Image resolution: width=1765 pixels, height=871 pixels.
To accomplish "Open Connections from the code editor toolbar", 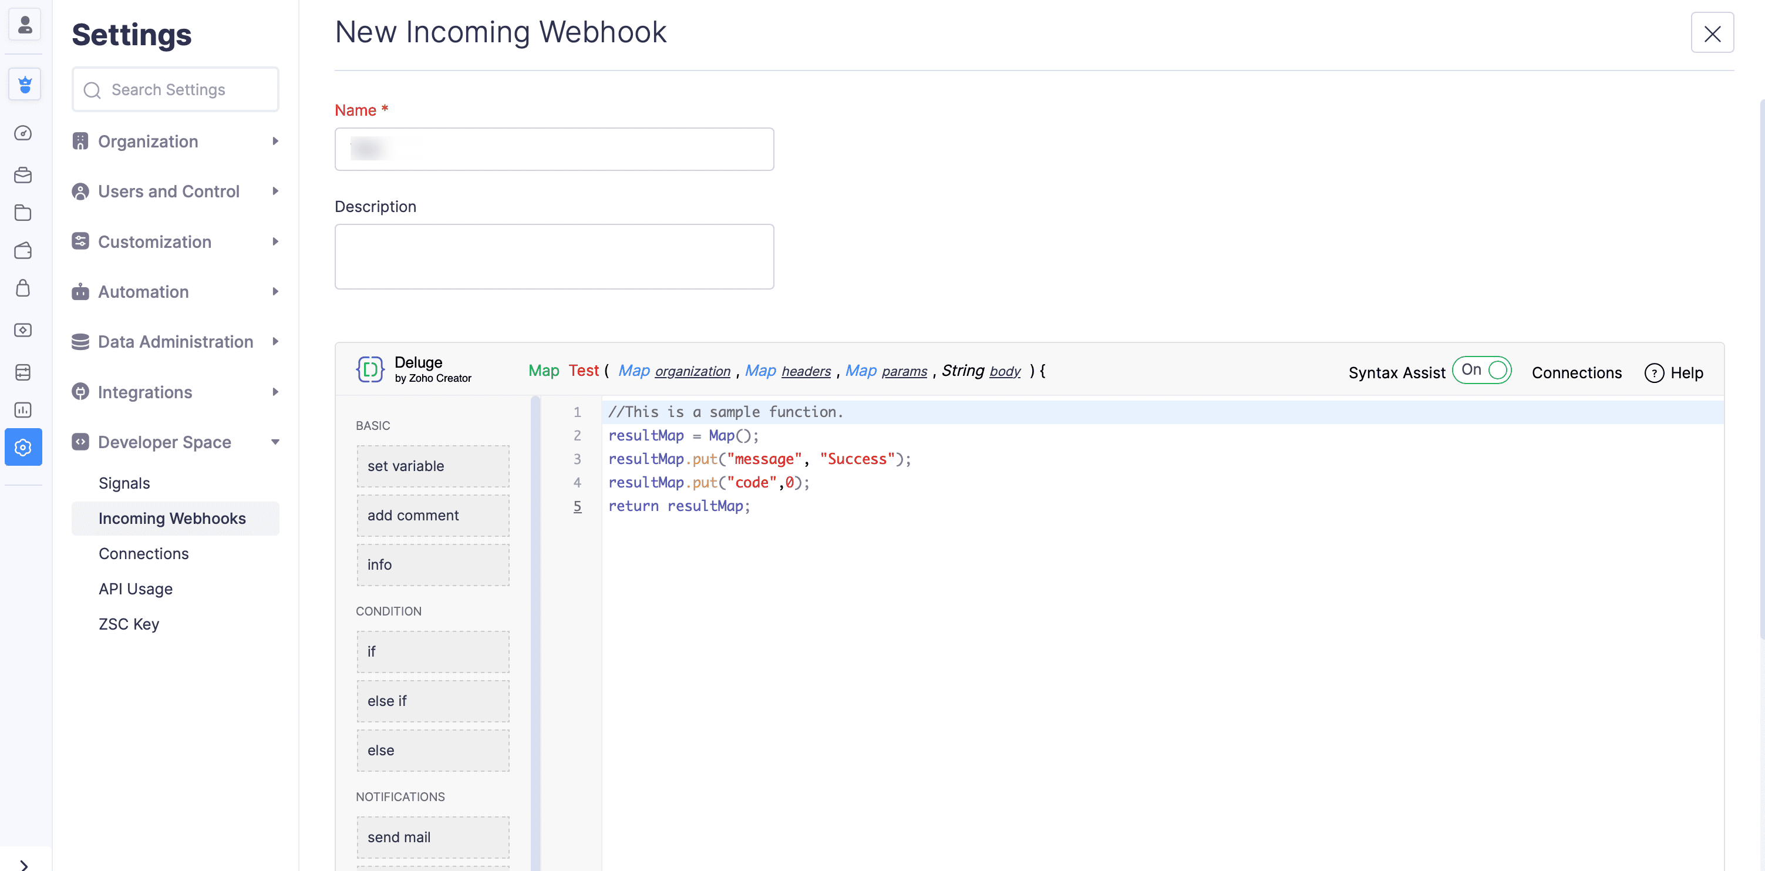I will [1577, 372].
